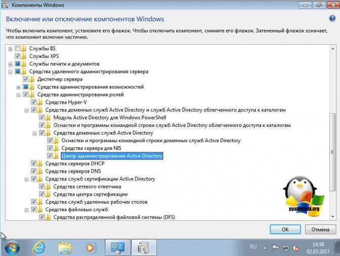Select Средства распределенной файловой системы (DFS) row
The width and height of the screenshot is (340, 256).
point(114,217)
